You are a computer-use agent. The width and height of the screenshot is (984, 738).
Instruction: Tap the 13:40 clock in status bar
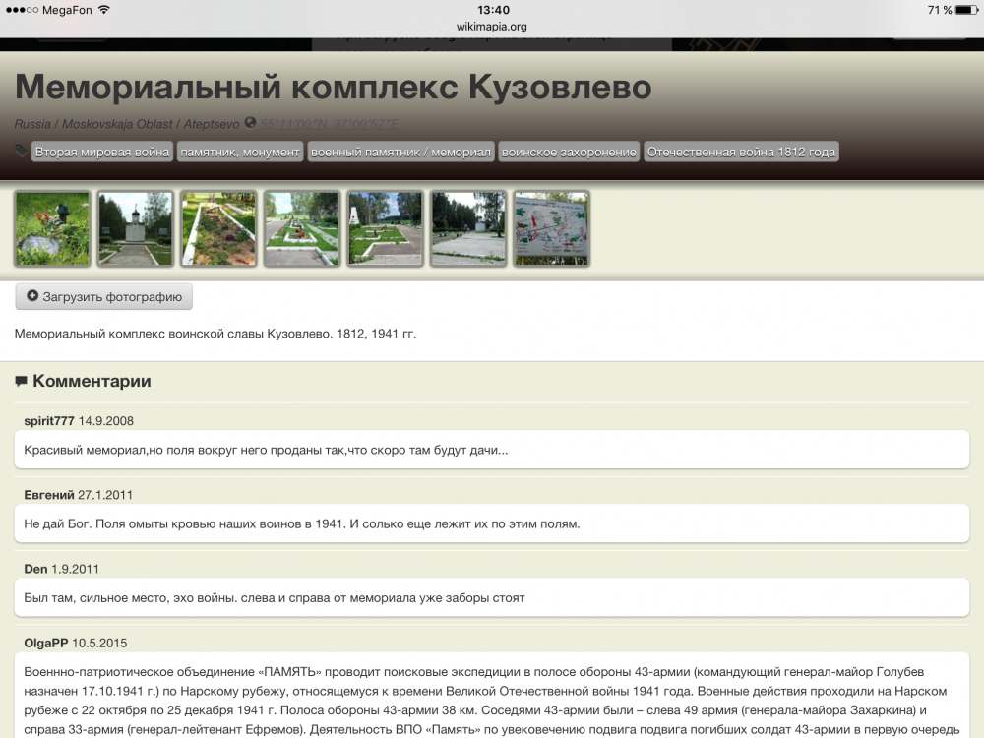493,10
